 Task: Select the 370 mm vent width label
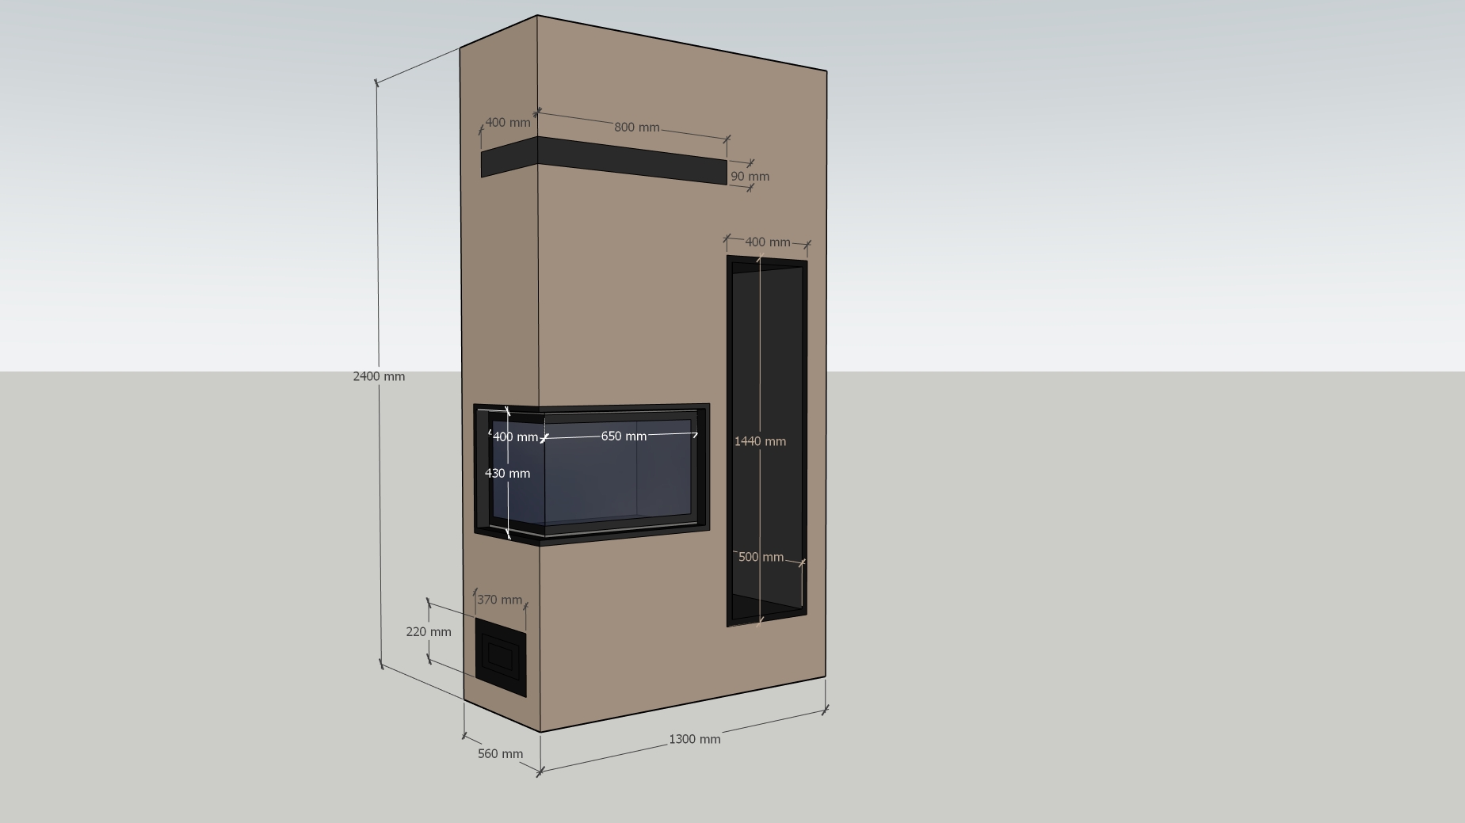[499, 600]
